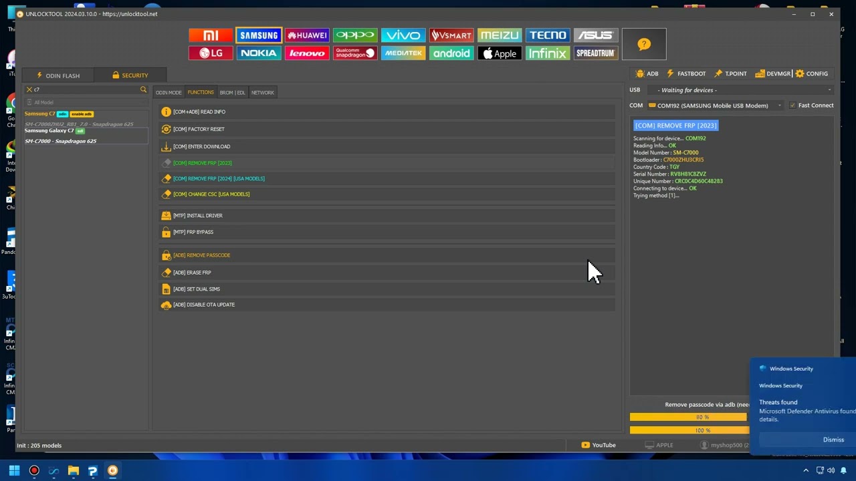Switch to the ODIN FLASH tab
Viewport: 856px width, 481px height.
coord(58,75)
